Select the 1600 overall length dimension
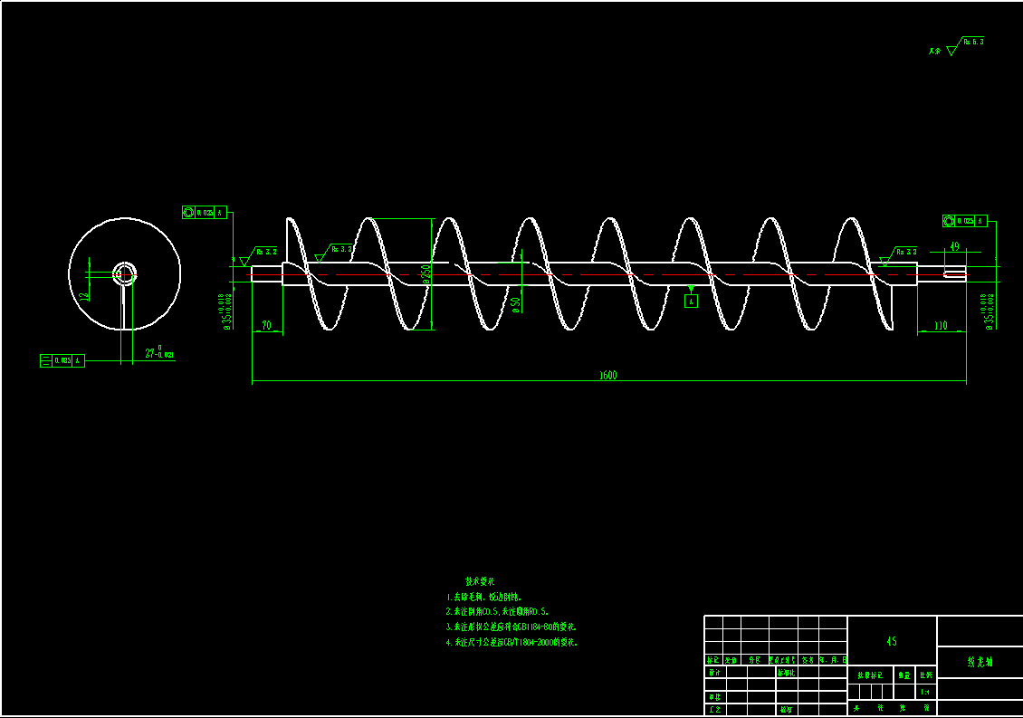 [607, 376]
